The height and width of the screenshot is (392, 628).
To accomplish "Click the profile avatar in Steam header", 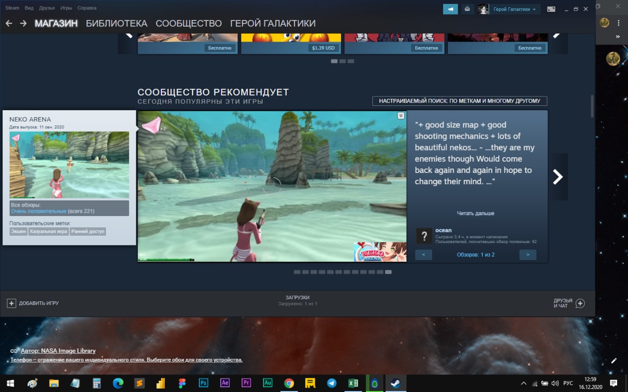I will pos(483,9).
